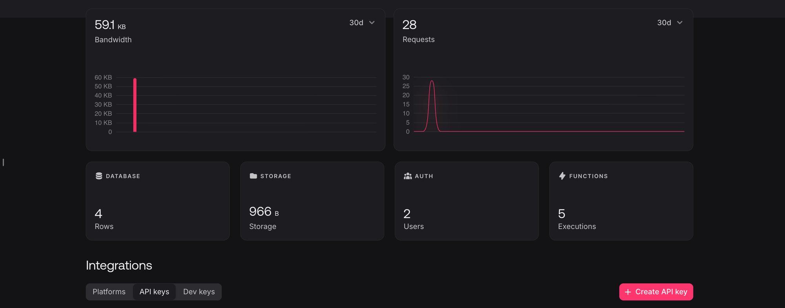Click the plus icon on Create API key
The height and width of the screenshot is (308, 785).
click(628, 292)
